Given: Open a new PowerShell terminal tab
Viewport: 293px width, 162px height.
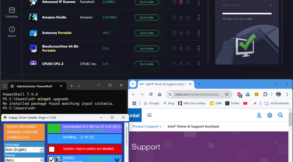Looking at the screenshot, I should click(72, 86).
